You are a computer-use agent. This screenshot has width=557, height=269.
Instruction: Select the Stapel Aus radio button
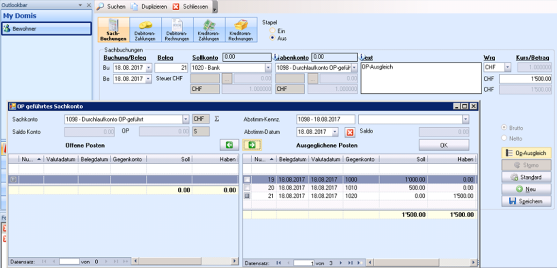coord(273,38)
